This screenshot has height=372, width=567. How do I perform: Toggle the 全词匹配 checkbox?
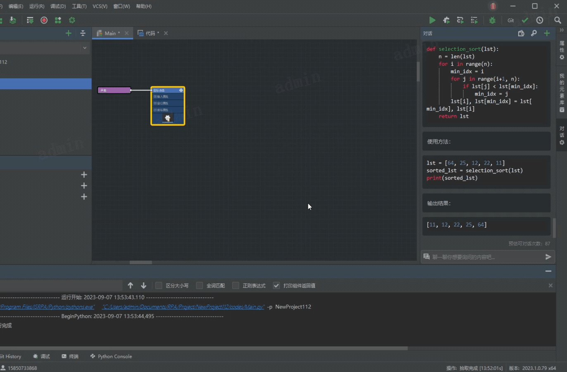[x=200, y=286]
